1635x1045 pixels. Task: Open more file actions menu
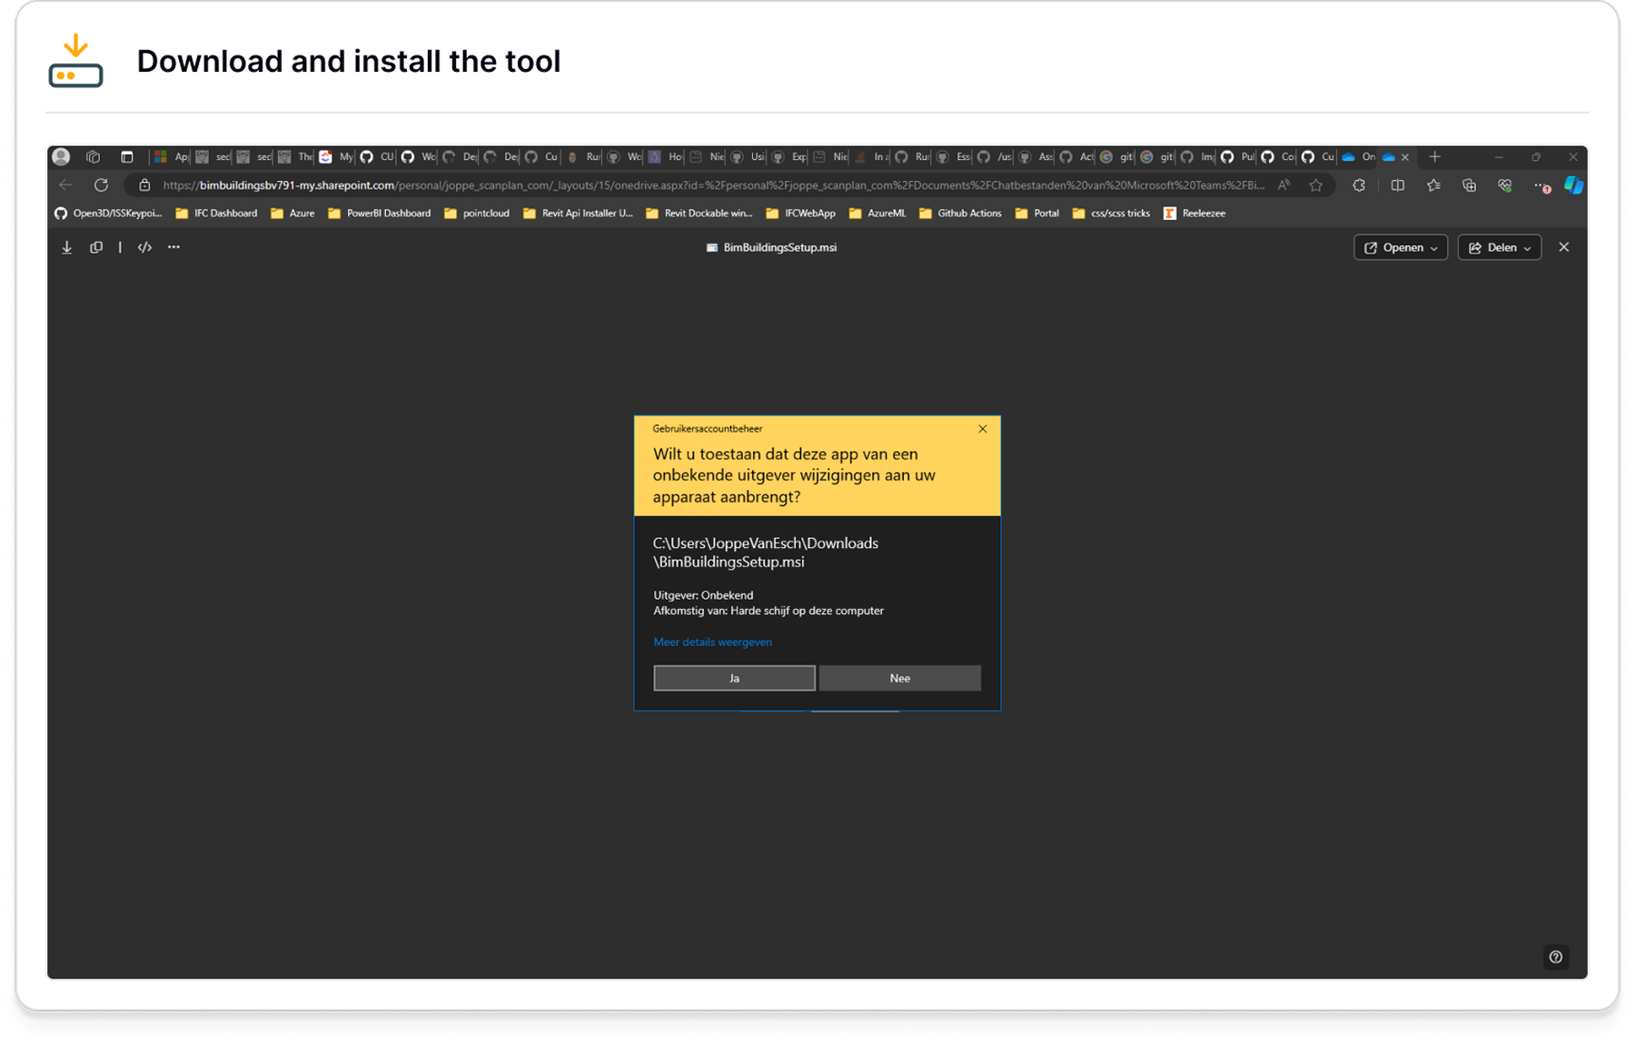click(173, 246)
